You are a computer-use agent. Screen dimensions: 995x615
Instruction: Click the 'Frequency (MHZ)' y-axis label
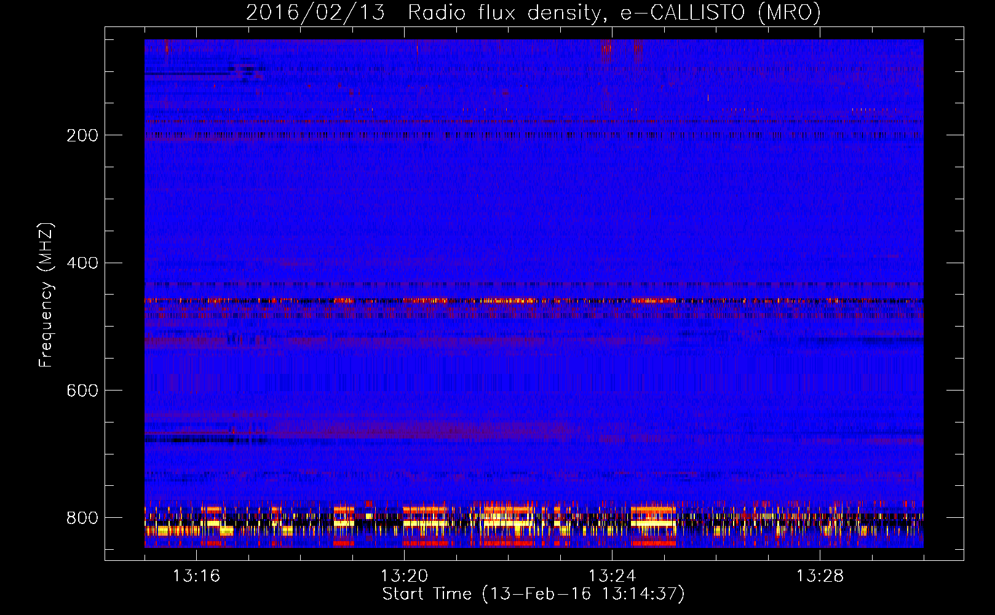[46, 295]
